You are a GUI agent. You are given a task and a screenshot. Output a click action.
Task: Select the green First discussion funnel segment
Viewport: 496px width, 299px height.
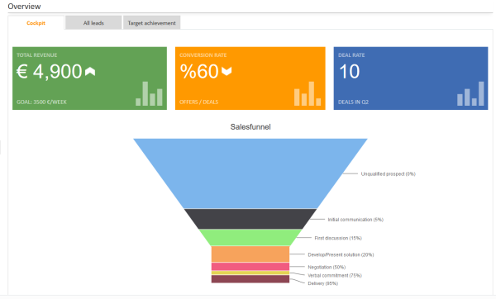(x=250, y=238)
